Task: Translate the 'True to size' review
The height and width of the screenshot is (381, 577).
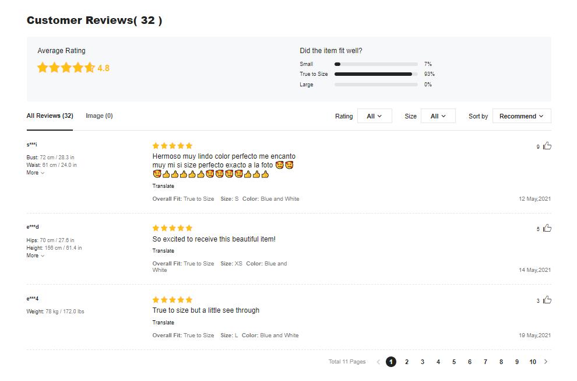Action: coord(163,323)
